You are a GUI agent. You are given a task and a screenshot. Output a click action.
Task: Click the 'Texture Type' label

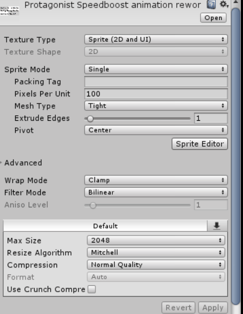pos(30,40)
